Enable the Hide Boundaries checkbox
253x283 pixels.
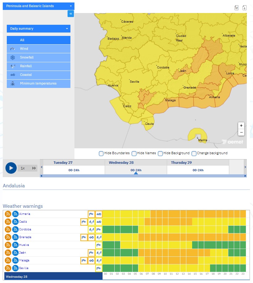click(x=101, y=153)
